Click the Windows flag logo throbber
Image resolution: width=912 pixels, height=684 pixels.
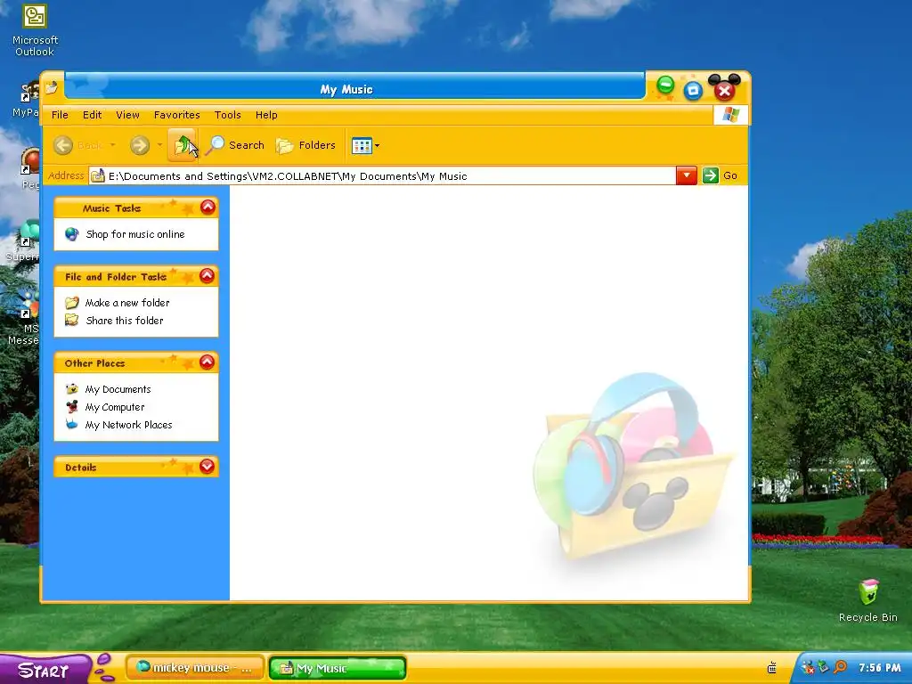tap(730, 115)
